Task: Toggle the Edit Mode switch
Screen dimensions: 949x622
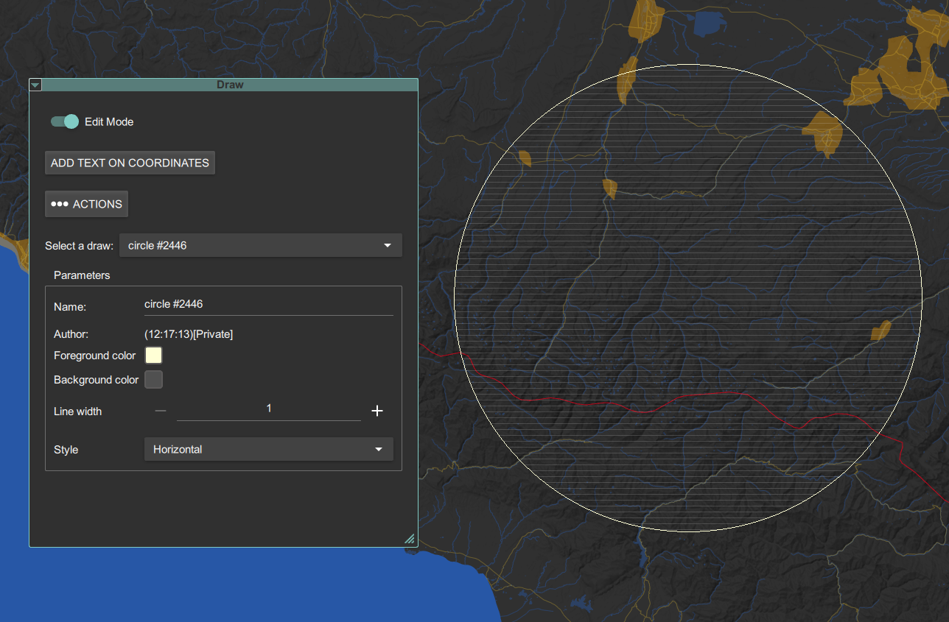Action: (65, 121)
